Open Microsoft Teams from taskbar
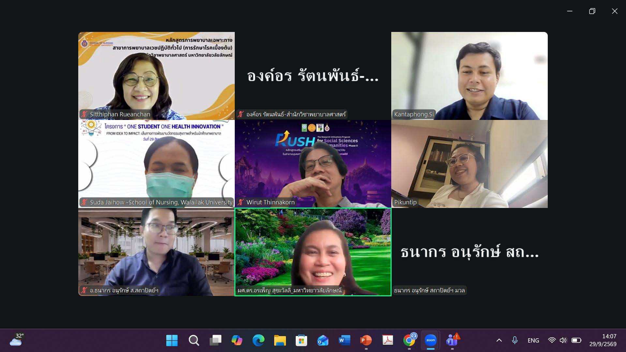 pos(452,341)
